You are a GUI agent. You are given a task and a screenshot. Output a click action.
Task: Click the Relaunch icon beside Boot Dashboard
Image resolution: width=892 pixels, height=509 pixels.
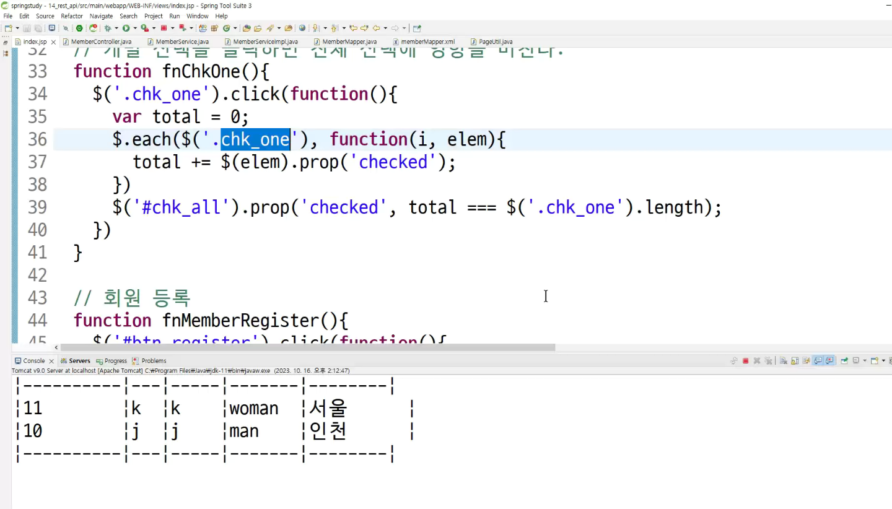click(x=93, y=28)
